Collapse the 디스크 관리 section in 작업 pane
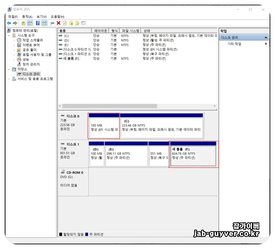This screenshot has height=249, width=275. pyautogui.click(x=266, y=37)
